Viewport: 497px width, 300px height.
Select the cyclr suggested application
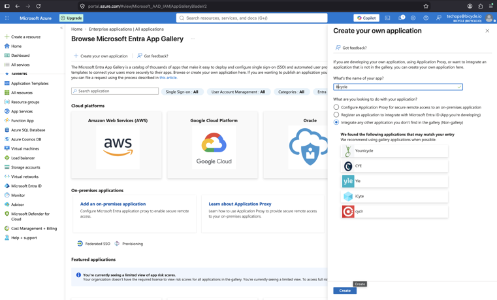pyautogui.click(x=394, y=212)
